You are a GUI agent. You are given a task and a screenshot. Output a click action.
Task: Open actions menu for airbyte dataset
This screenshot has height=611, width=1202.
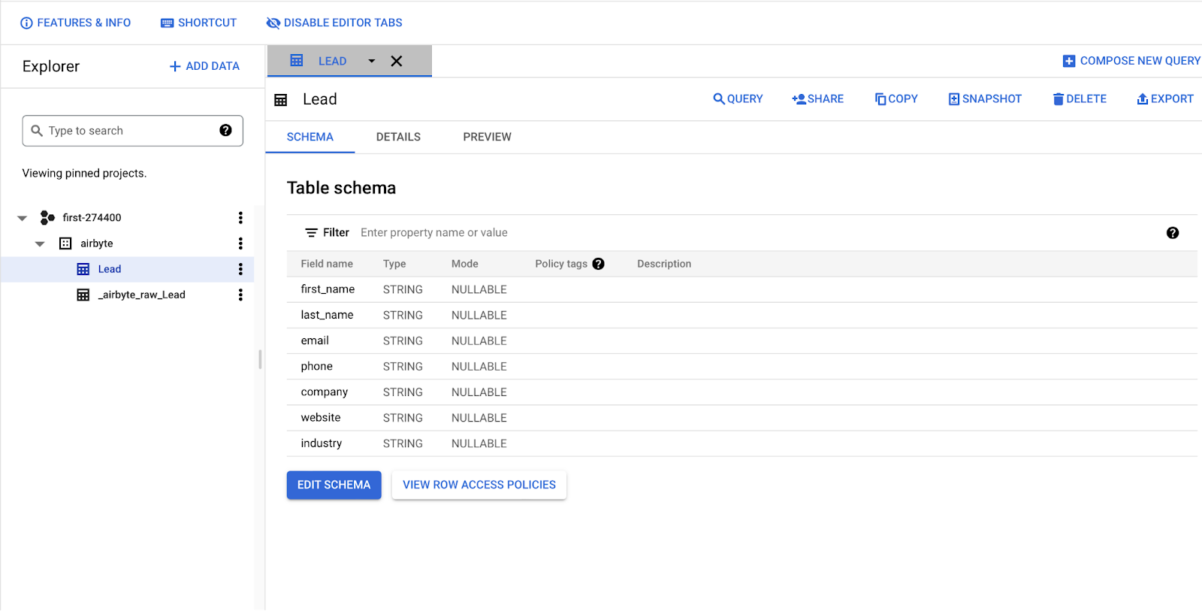[x=240, y=243]
